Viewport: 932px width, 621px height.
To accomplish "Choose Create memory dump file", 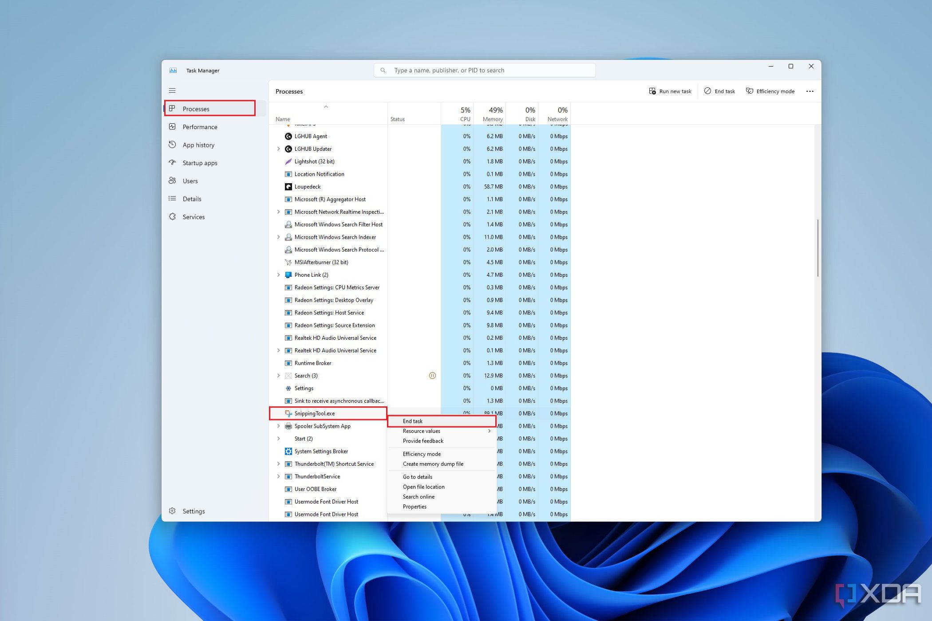I will click(x=442, y=464).
